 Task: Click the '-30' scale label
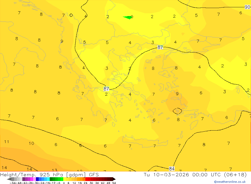tap(36, 183)
